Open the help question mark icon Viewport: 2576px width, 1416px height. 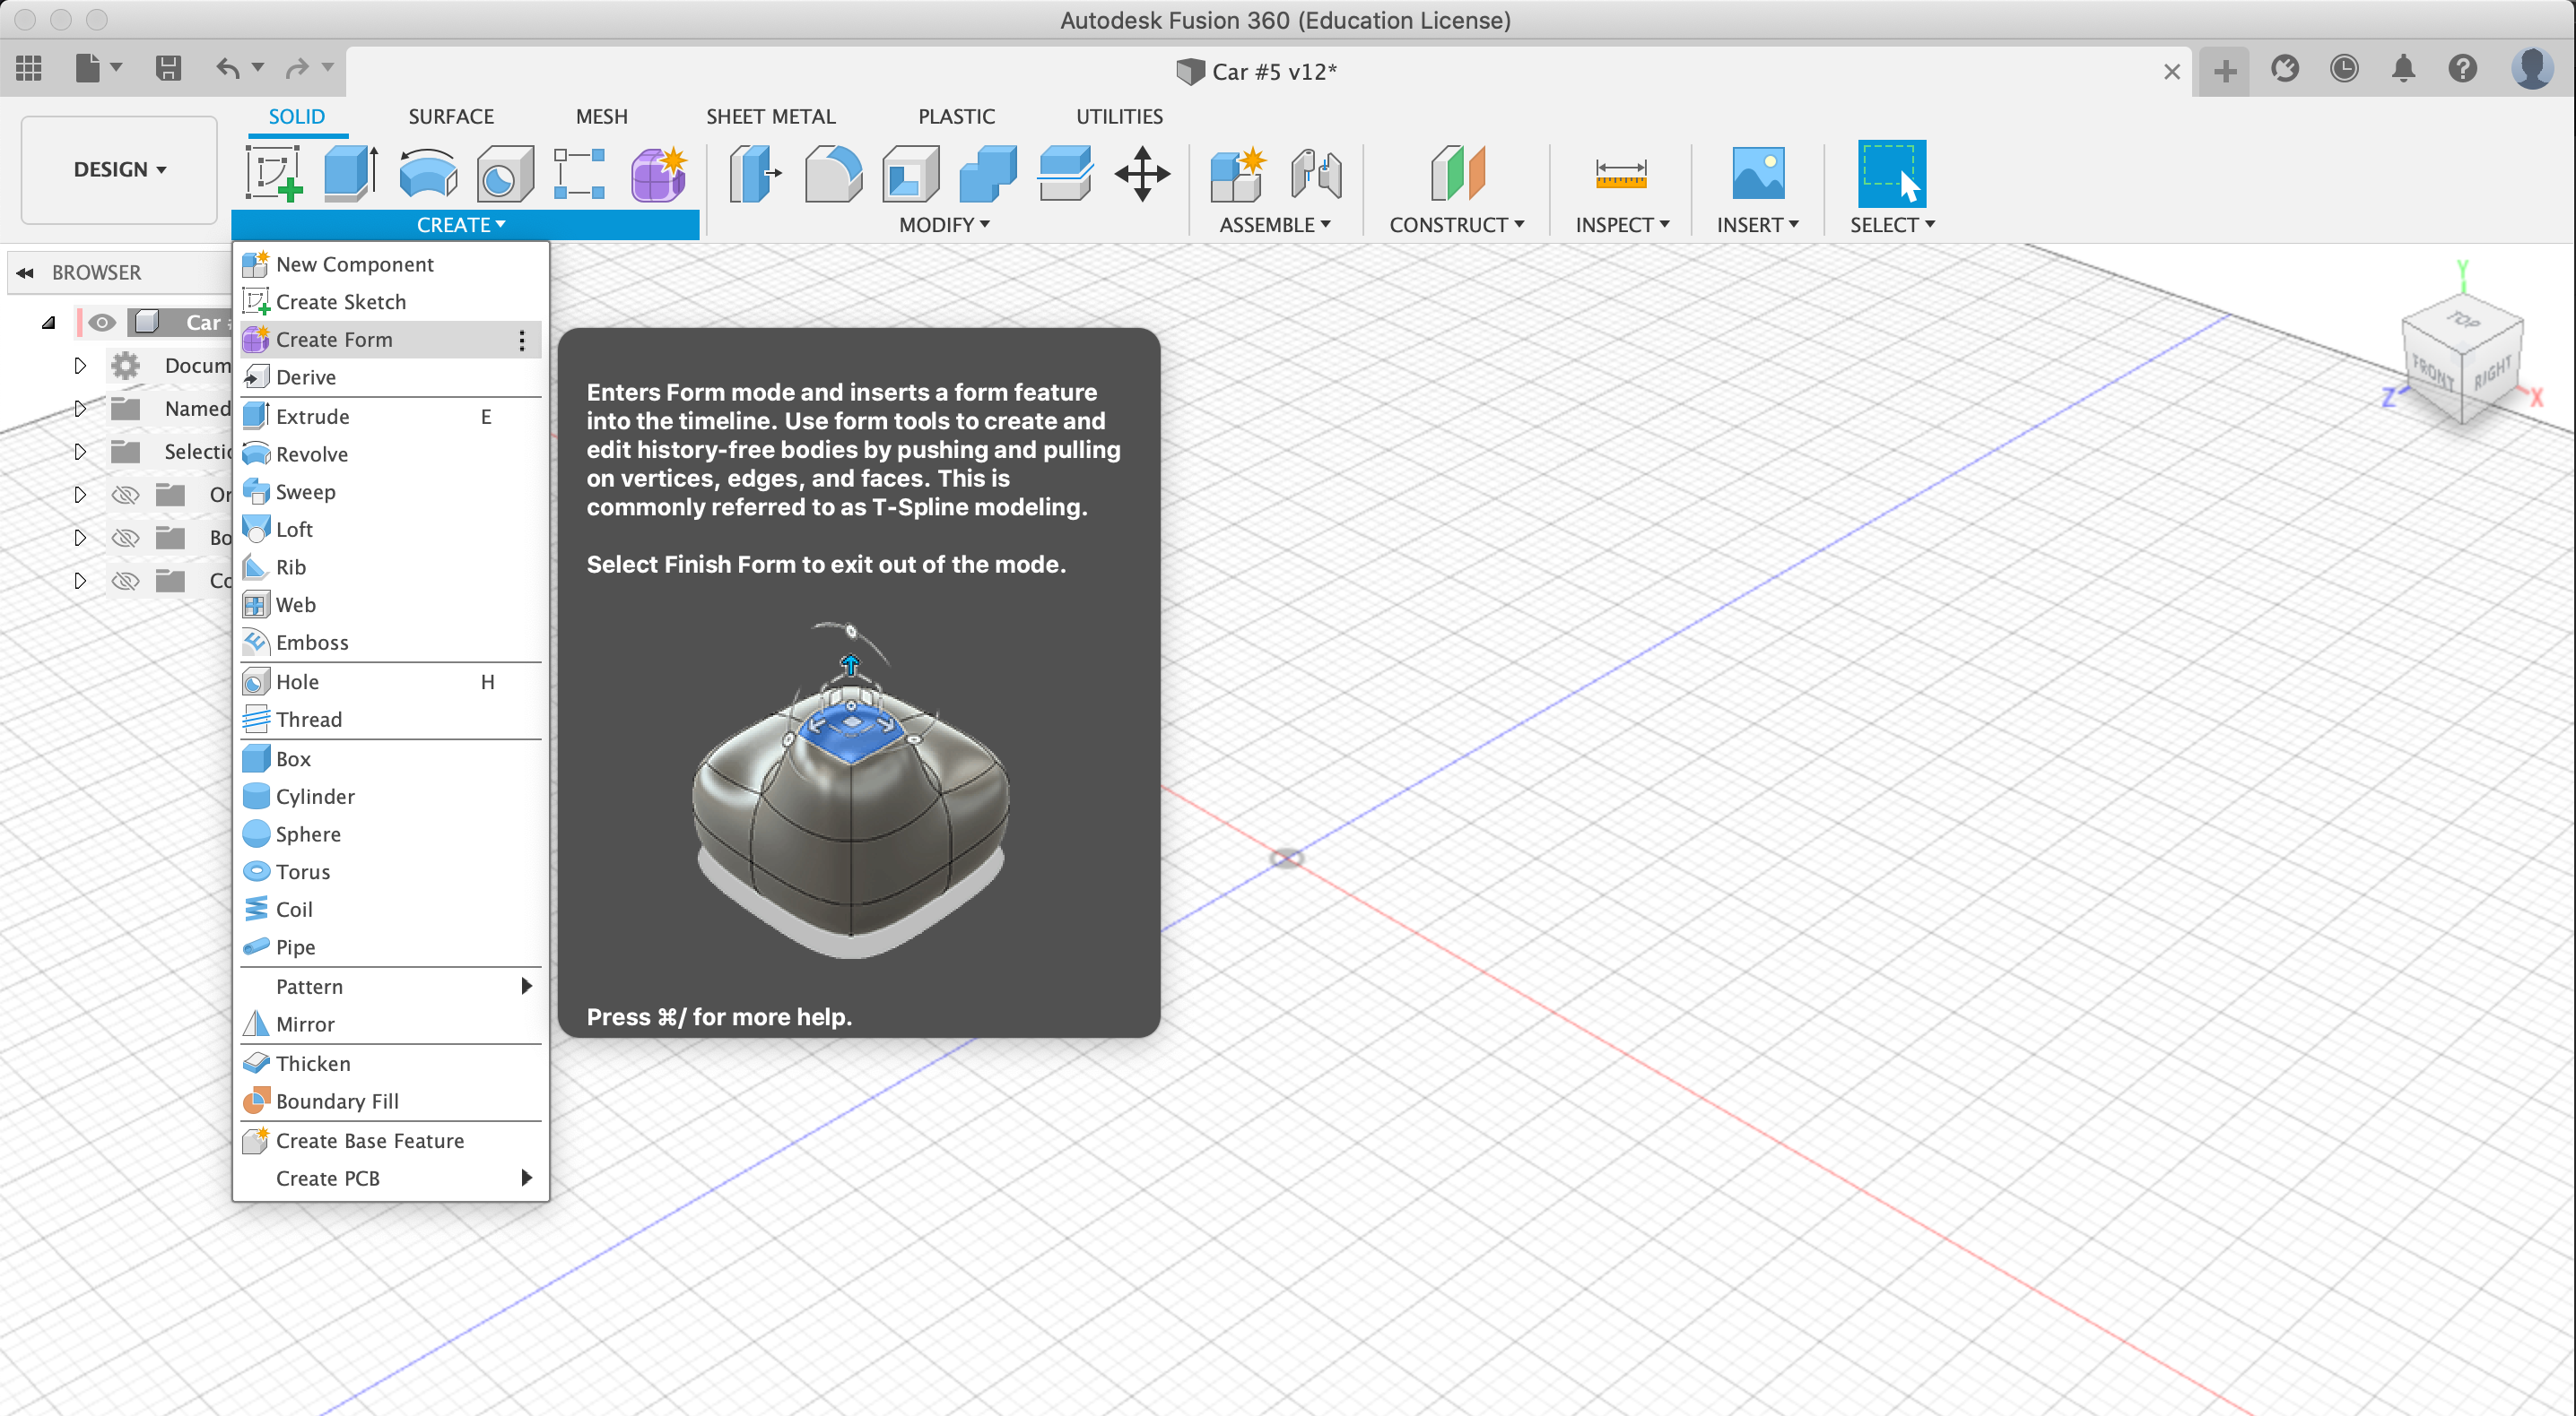(x=2462, y=68)
